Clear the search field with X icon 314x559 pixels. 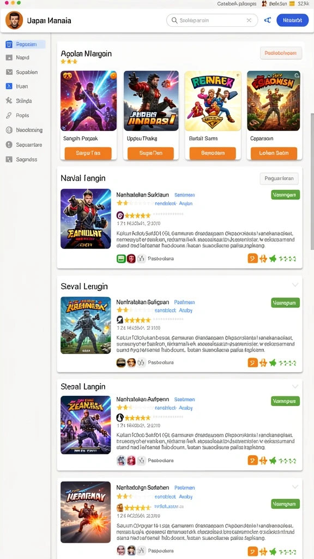tap(249, 20)
